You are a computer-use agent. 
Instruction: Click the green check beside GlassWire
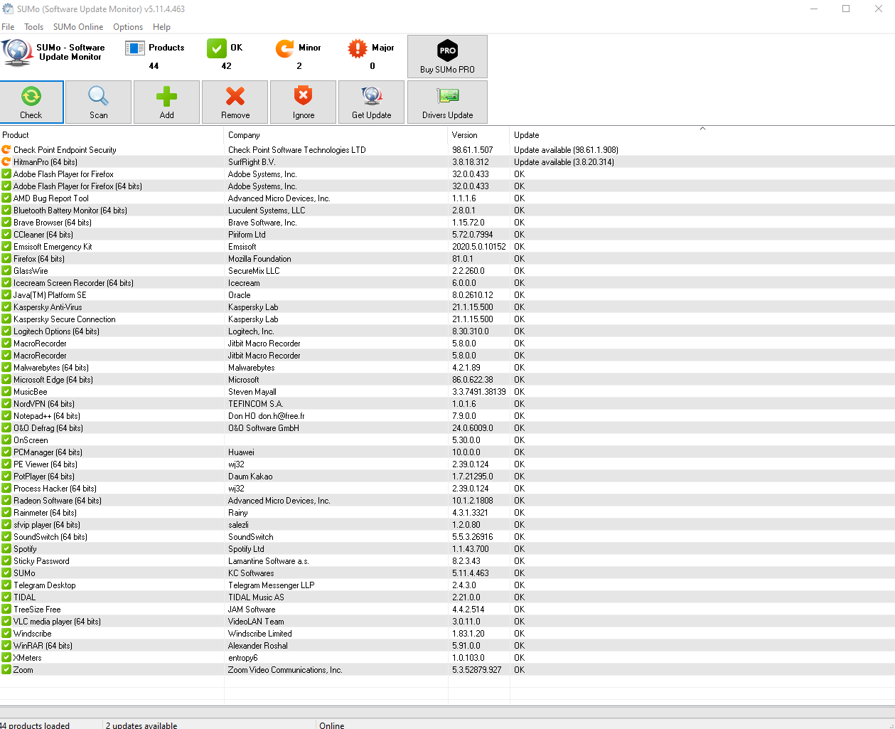(x=6, y=271)
